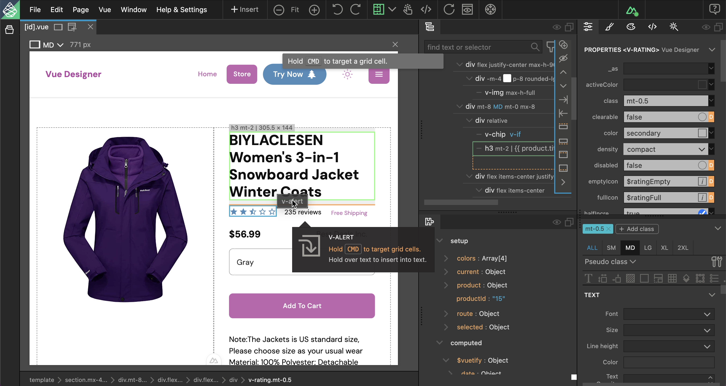Screen dimensions: 726x386
Task: Open the density compact dropdown
Action: 666,149
